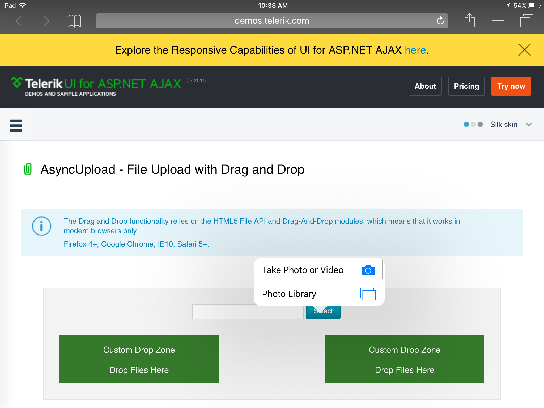The height and width of the screenshot is (408, 544).
Task: Tap the Safari share icon
Action: 469,20
